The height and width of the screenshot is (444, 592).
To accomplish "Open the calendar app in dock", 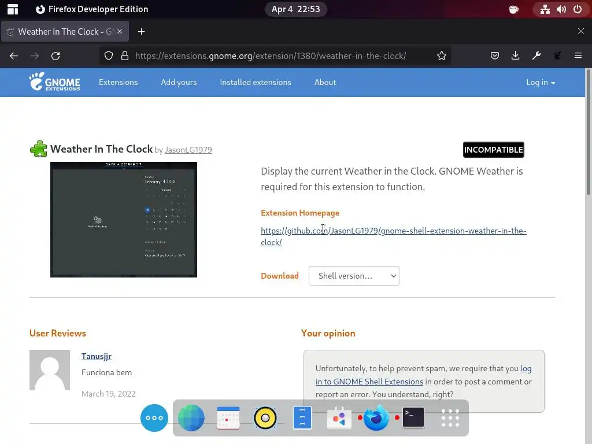I will pos(228,418).
